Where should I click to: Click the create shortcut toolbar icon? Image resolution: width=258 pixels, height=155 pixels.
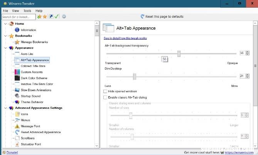(51, 17)
